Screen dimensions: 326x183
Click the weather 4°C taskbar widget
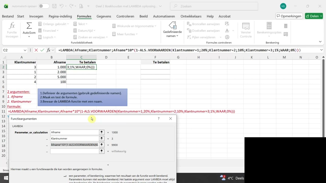coord(232,178)
